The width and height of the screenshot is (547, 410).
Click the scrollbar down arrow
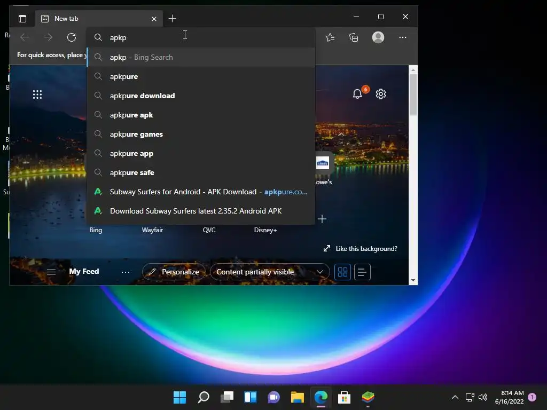tap(413, 280)
